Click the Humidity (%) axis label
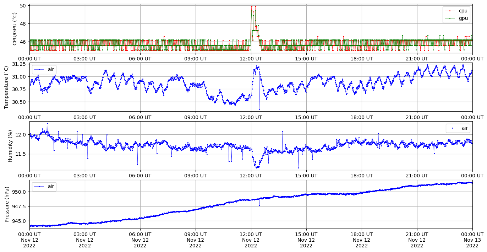487x252 pixels. (10, 146)
